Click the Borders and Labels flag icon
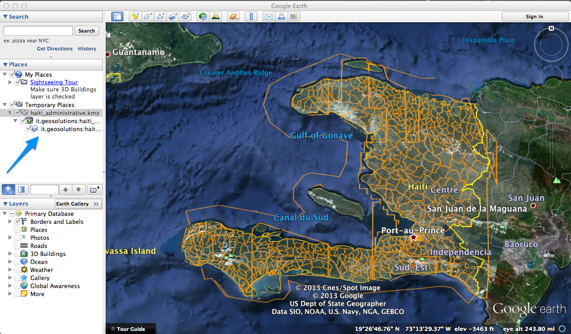This screenshot has width=571, height=334. pos(24,222)
